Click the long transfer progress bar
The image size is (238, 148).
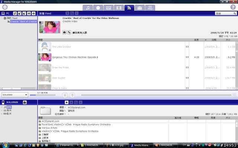click(x=156, y=95)
